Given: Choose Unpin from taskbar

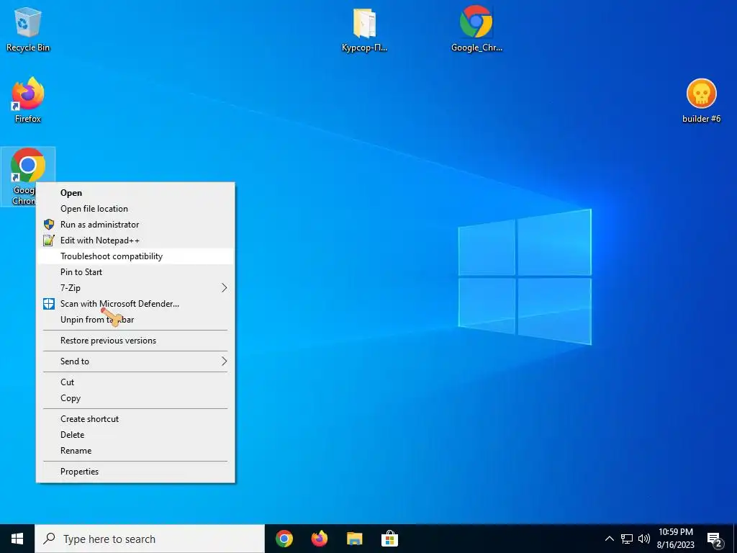Looking at the screenshot, I should coord(135,319).
